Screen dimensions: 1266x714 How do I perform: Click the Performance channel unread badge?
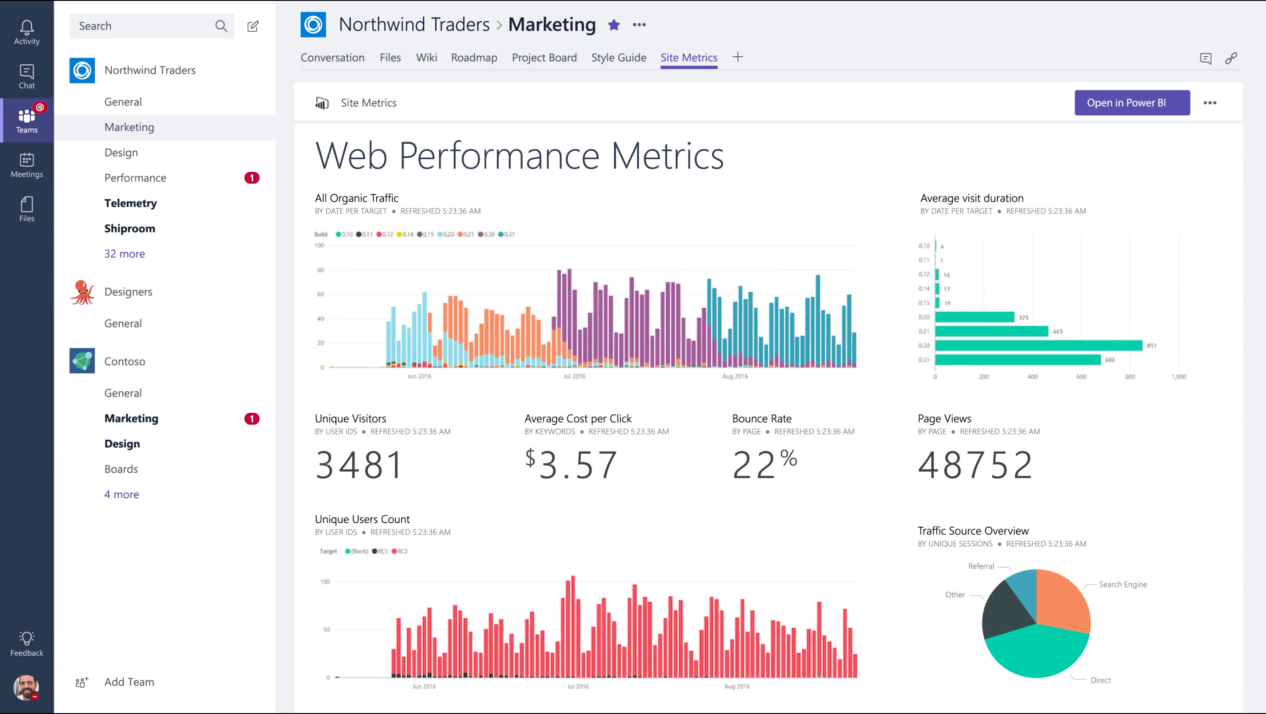pos(251,178)
